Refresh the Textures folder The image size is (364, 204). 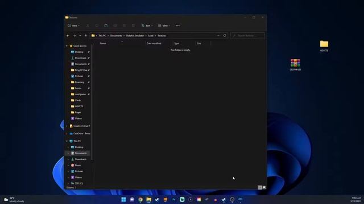(x=225, y=36)
